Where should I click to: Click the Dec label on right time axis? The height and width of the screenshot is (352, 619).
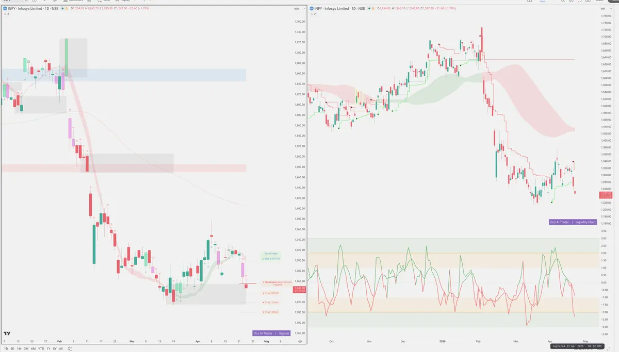[x=403, y=341]
